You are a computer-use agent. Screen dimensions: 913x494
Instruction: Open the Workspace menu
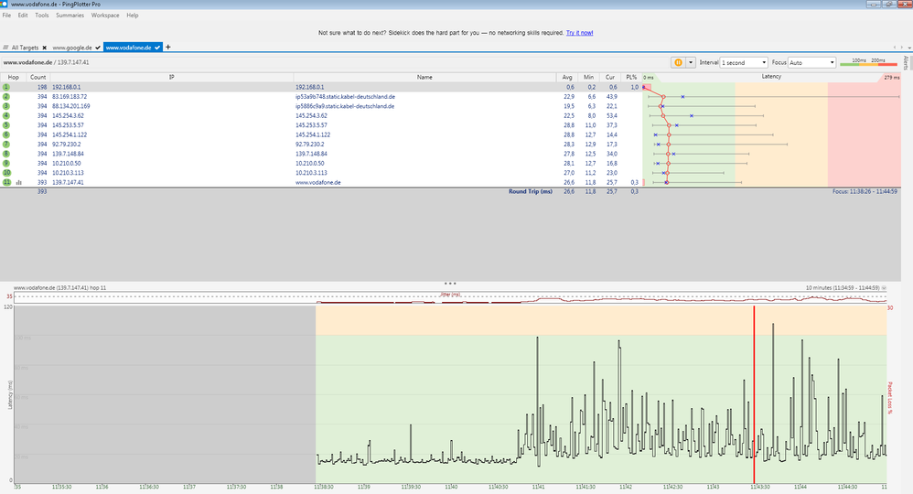click(105, 16)
